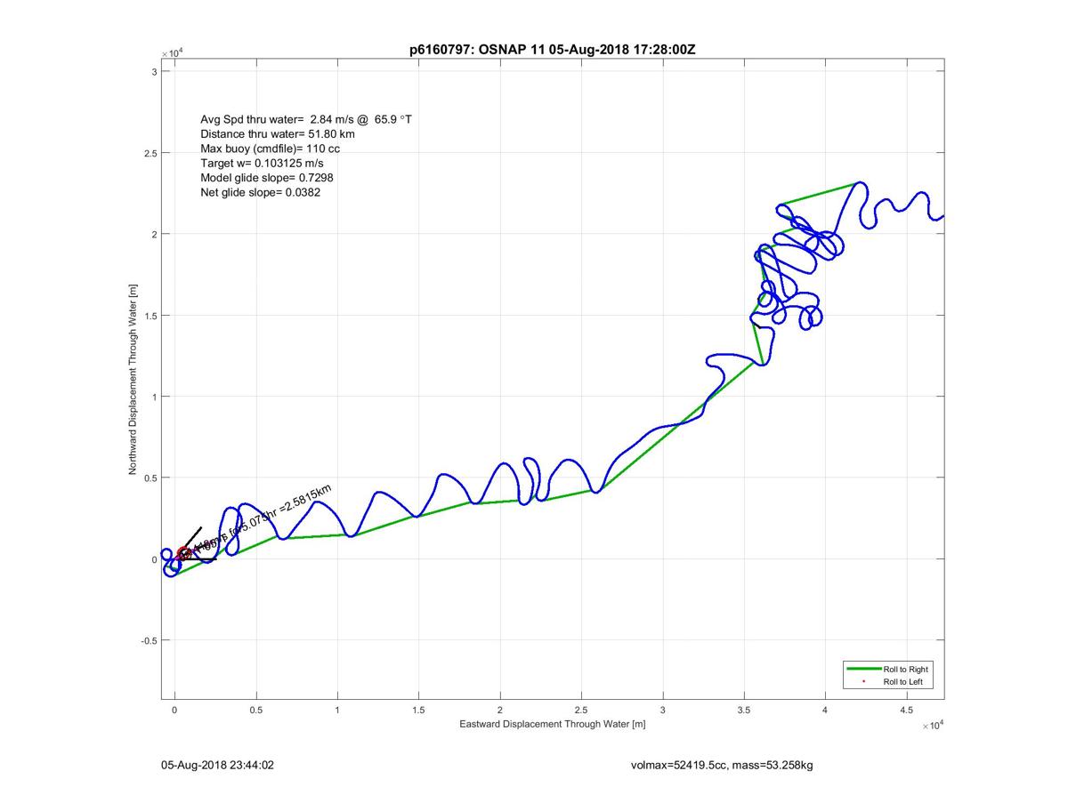Click the 'Roll to Right' legend entry
Image resolution: width=1068 pixels, height=787 pixels.
pos(906,669)
